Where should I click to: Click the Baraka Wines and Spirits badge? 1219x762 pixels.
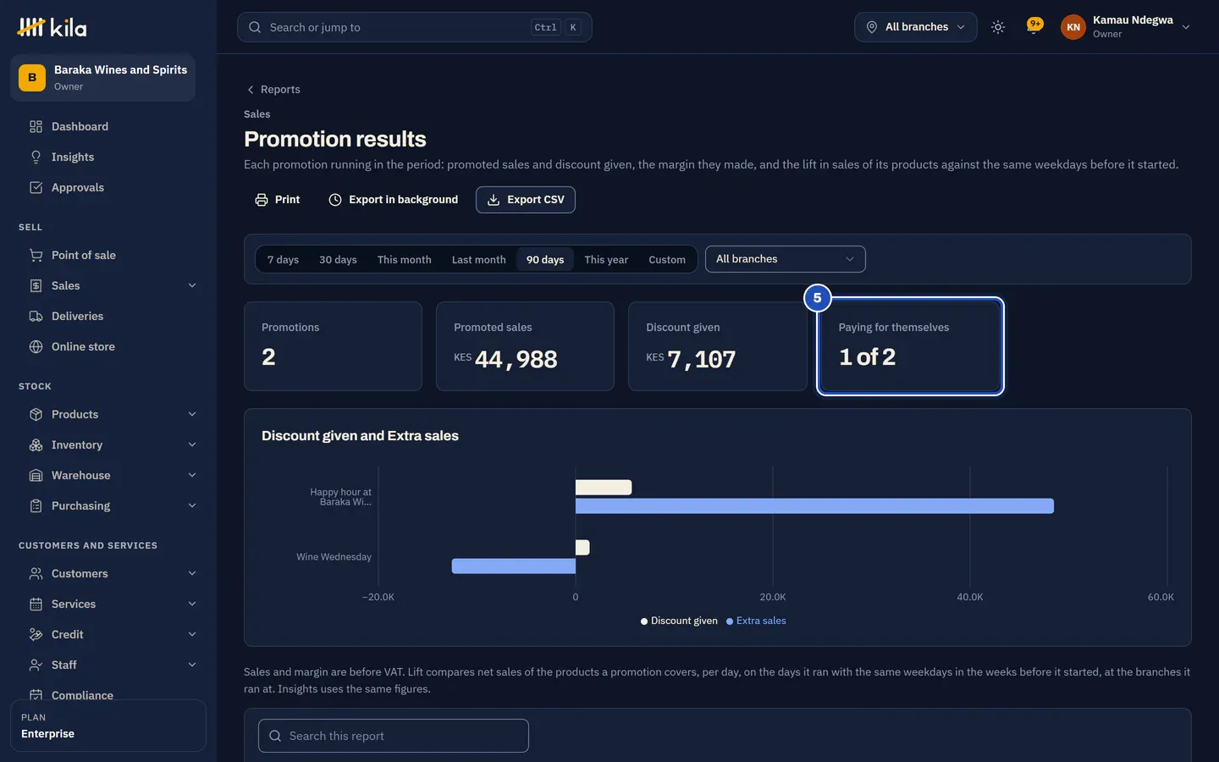pos(102,78)
